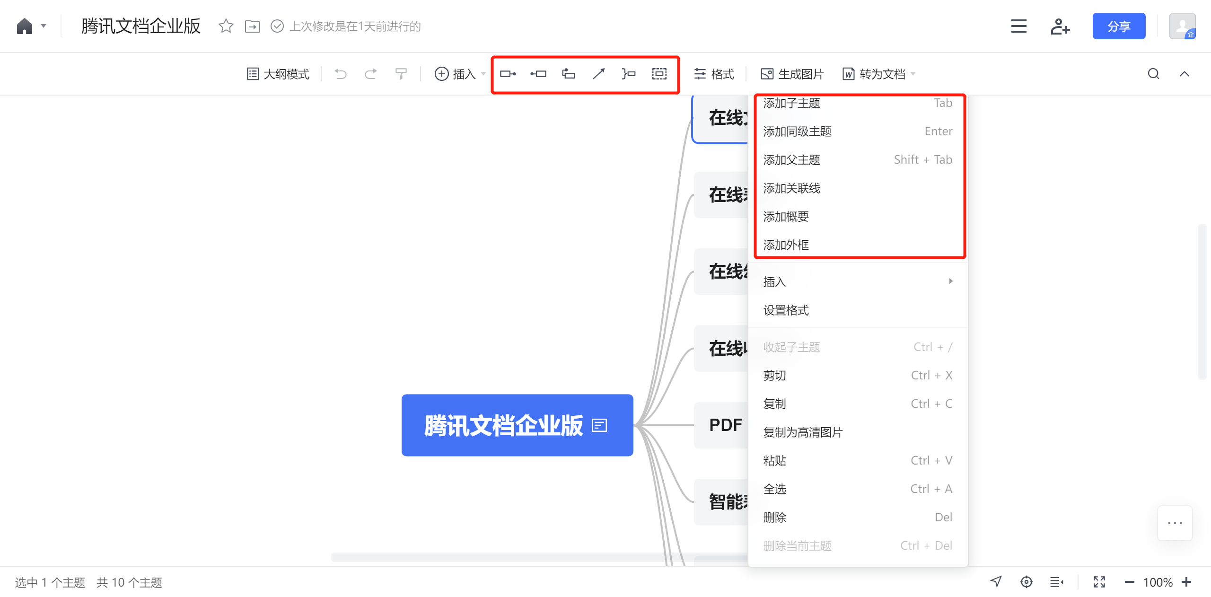Click the locate center target icon
Screen dimensions: 1211x597
coord(1026,582)
